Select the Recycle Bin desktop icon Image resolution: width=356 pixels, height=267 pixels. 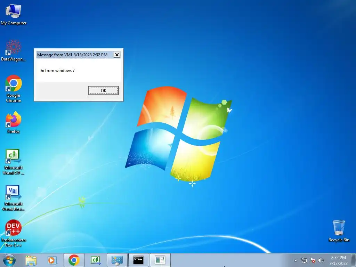coord(339,231)
